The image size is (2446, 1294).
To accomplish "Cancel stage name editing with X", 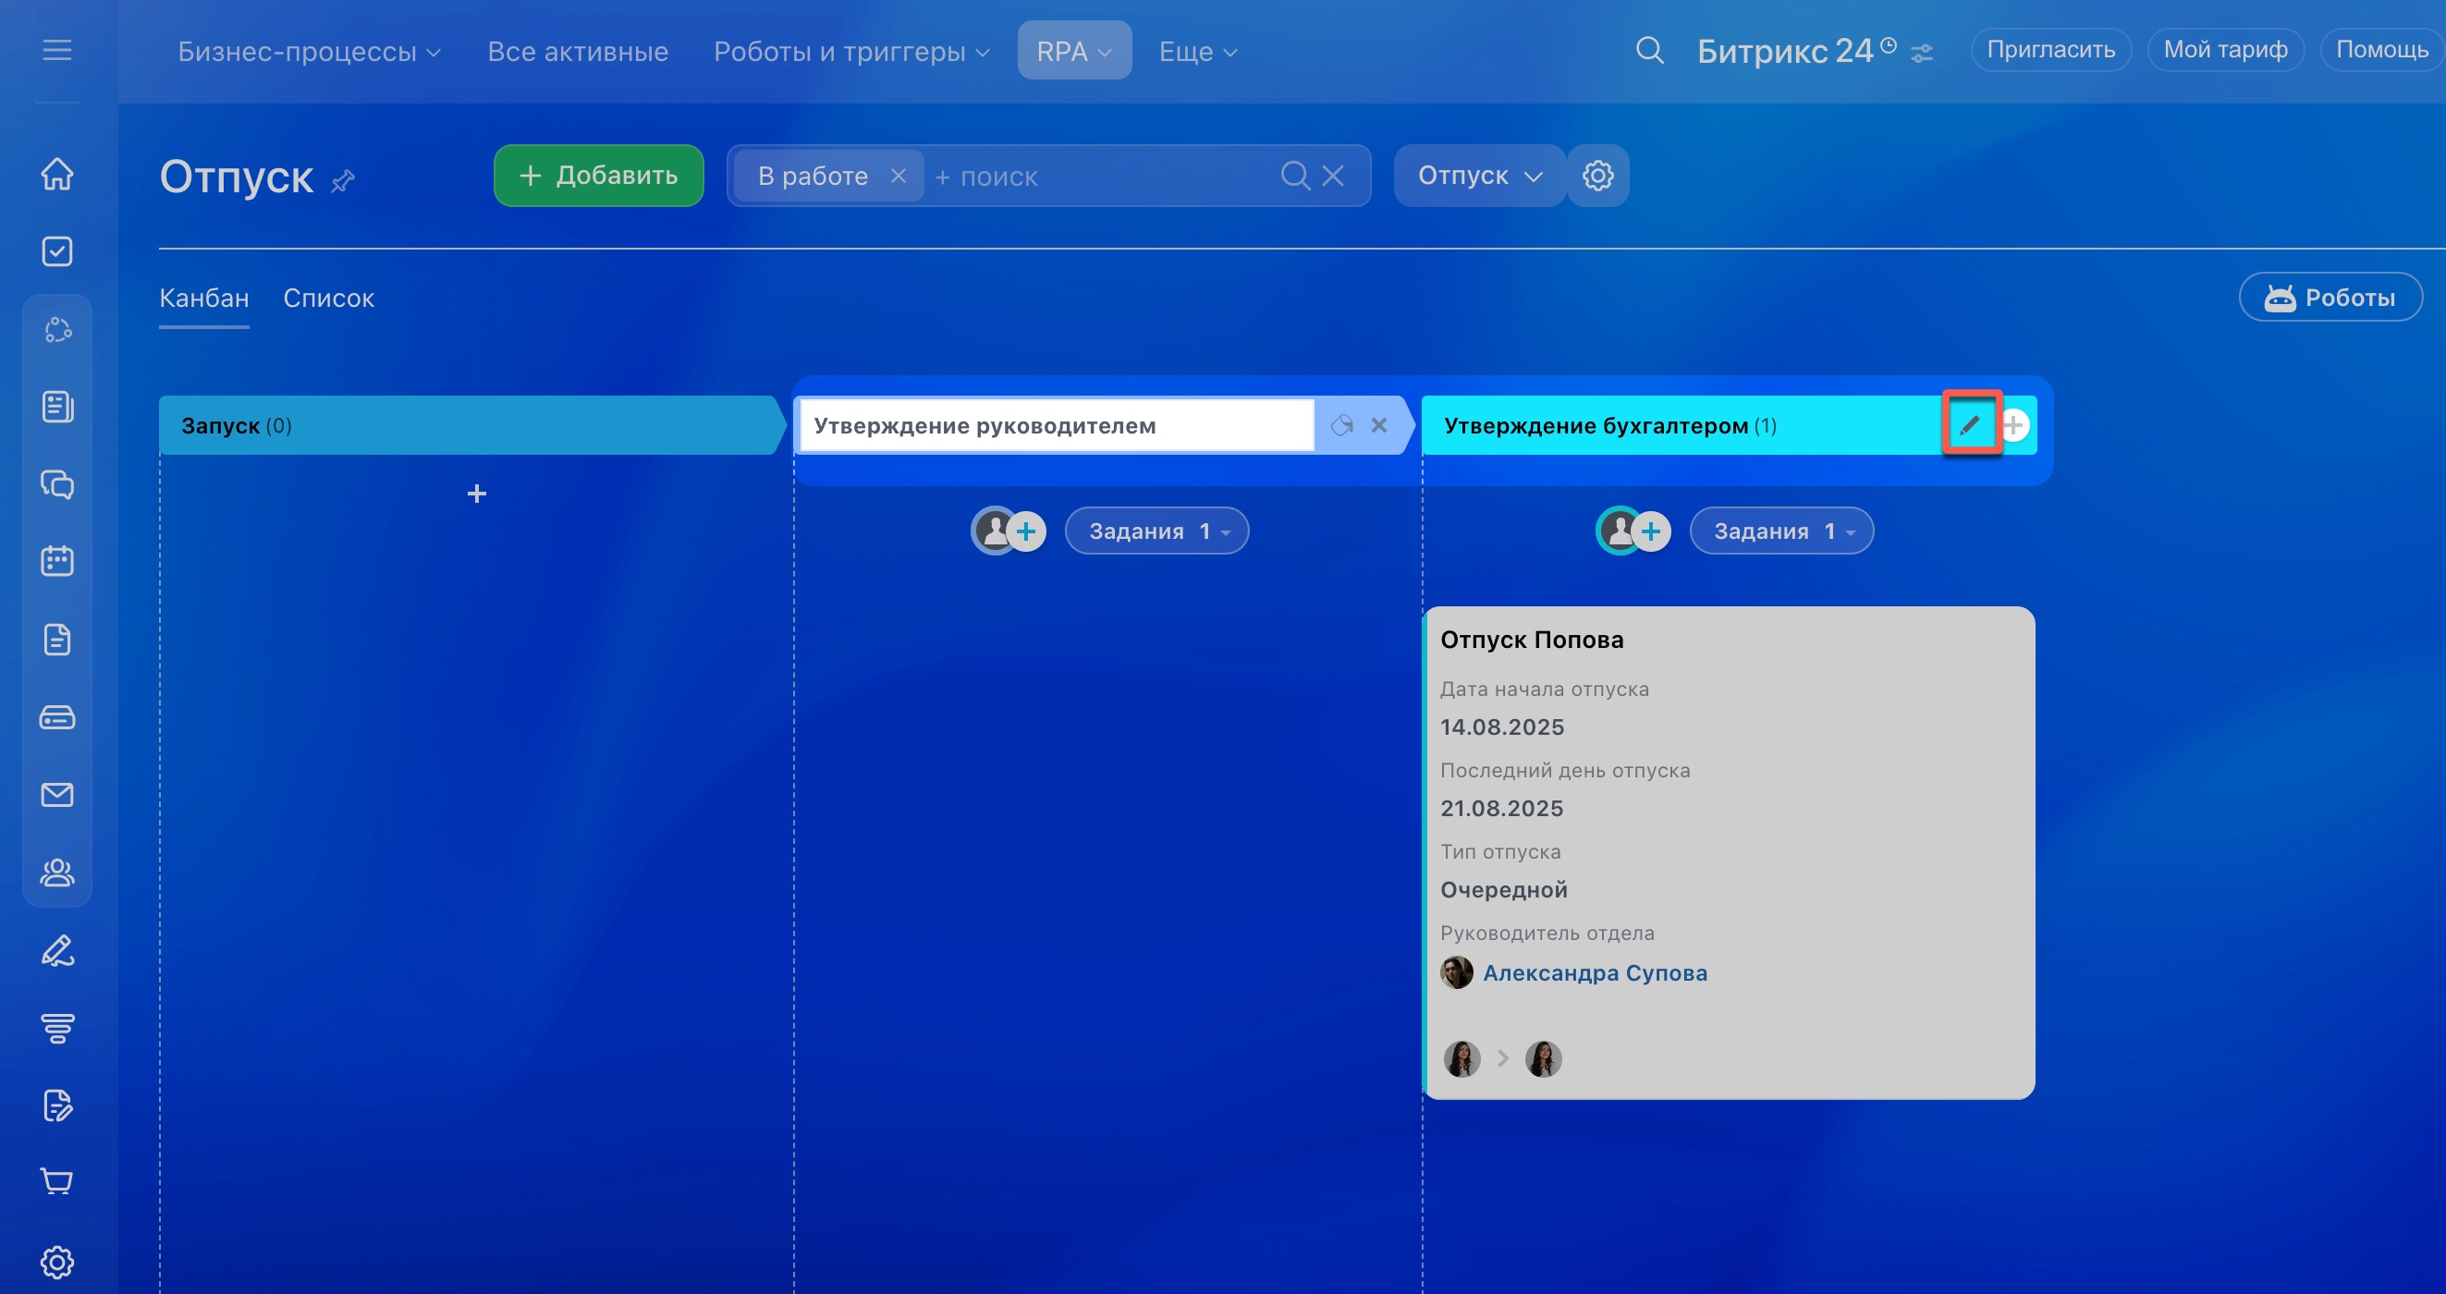I will (1378, 424).
